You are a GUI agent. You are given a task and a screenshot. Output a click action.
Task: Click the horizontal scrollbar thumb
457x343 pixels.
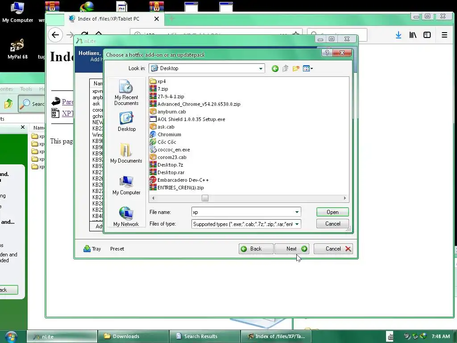pos(205,198)
